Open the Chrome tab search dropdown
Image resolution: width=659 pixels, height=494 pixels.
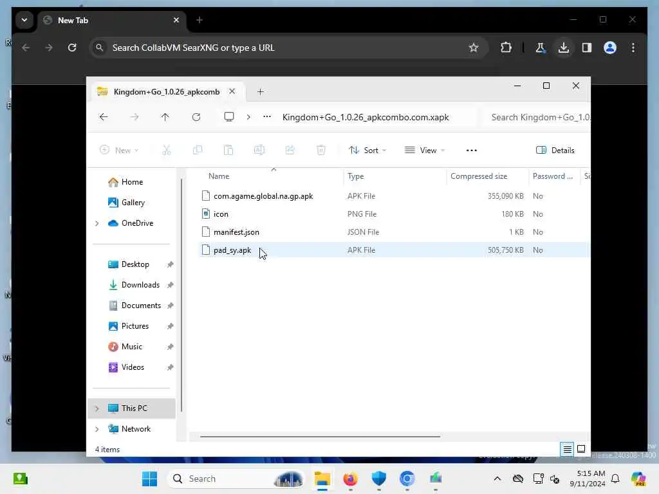24,20
